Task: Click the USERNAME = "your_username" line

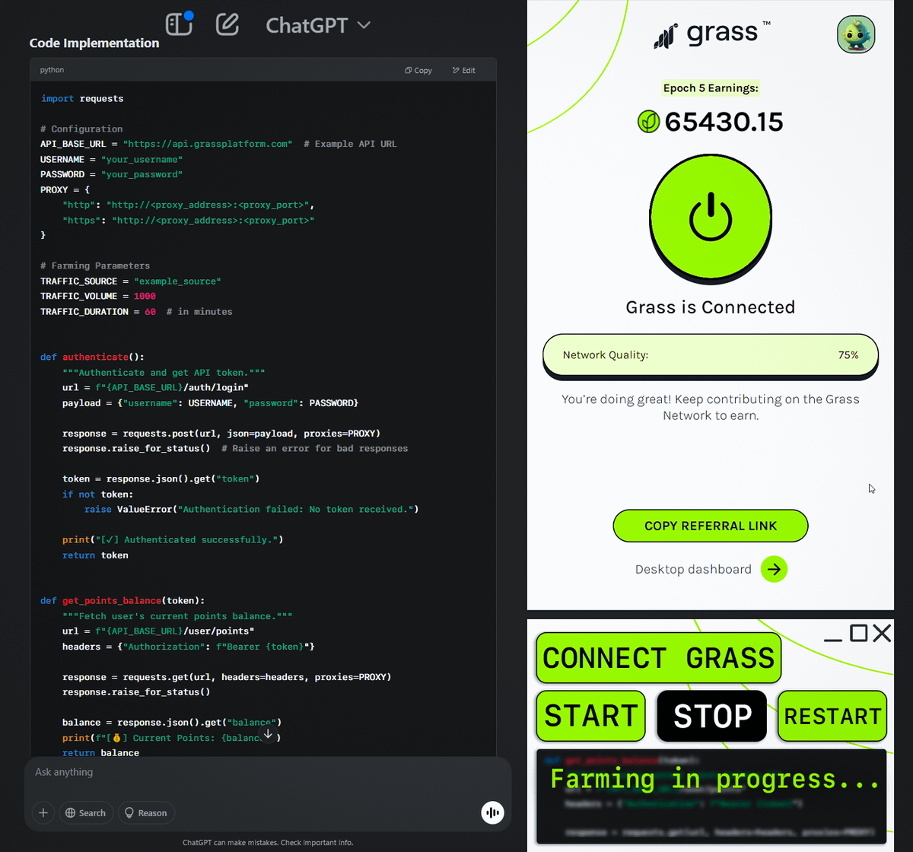Action: (112, 159)
